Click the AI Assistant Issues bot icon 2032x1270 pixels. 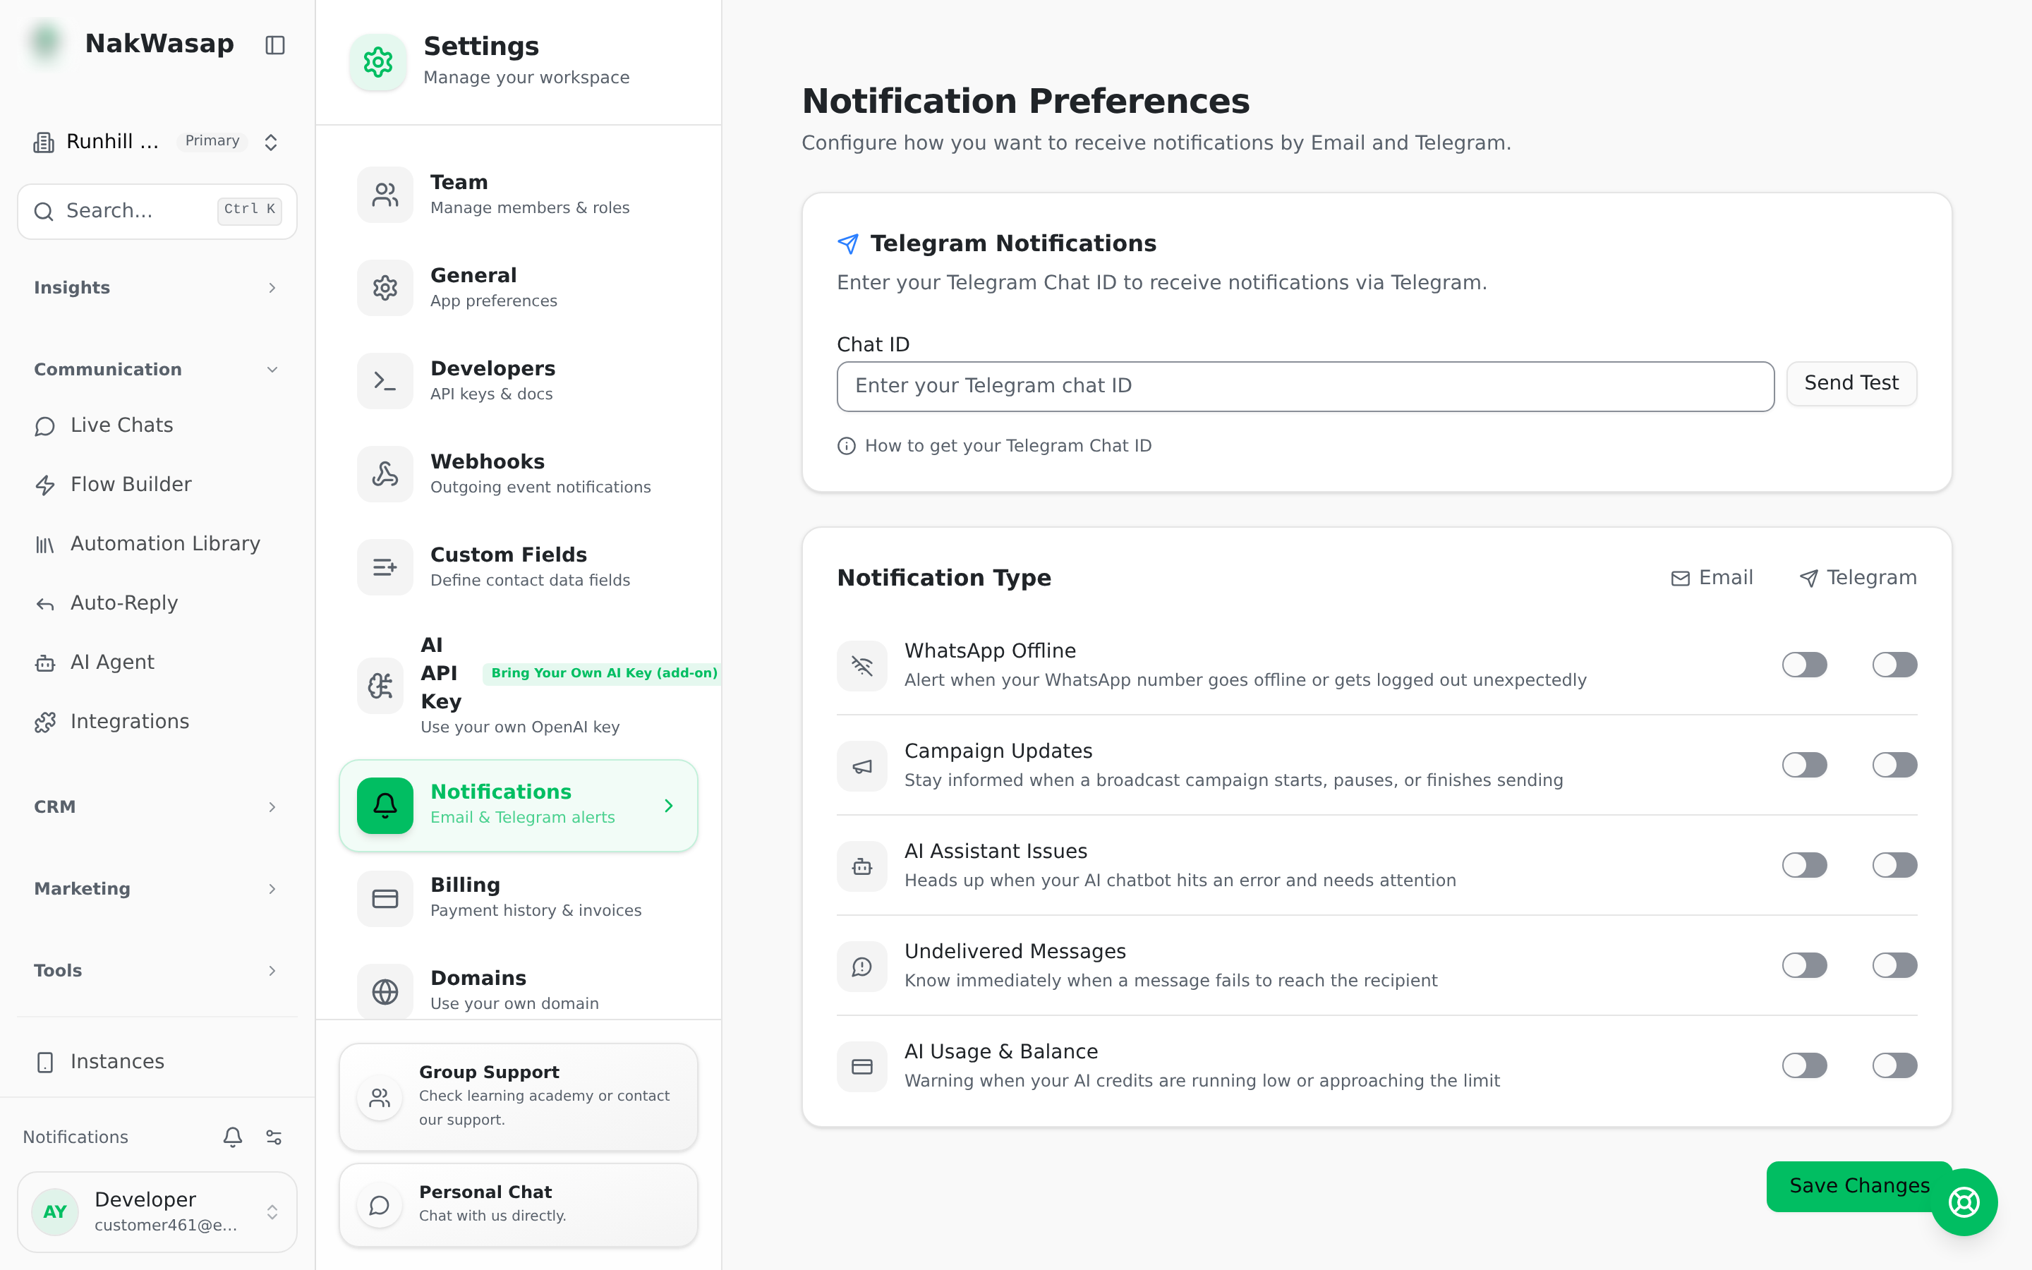point(862,866)
